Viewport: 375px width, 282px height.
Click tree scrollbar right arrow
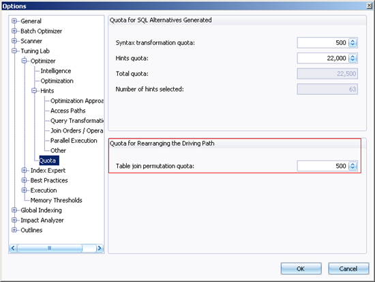coord(100,248)
